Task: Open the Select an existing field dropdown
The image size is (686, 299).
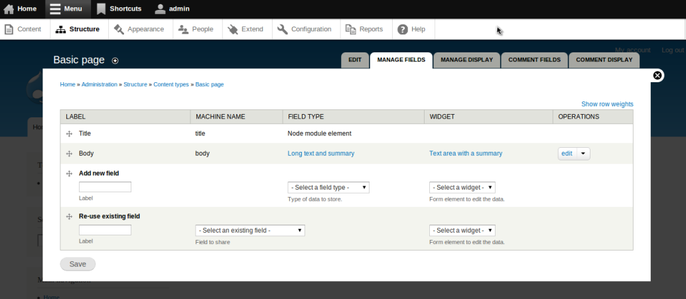Action: [x=250, y=230]
